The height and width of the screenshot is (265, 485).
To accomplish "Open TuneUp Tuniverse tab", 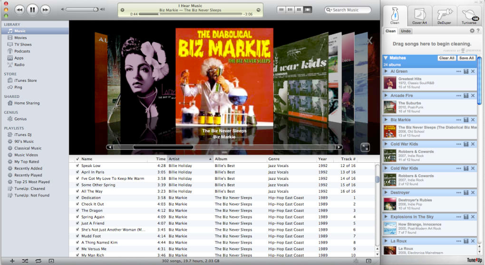I will (x=469, y=16).
